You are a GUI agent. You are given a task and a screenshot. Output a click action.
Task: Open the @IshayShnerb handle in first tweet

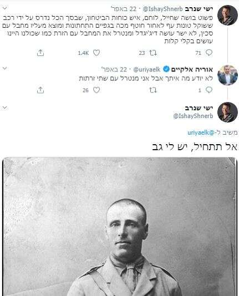coord(162,9)
